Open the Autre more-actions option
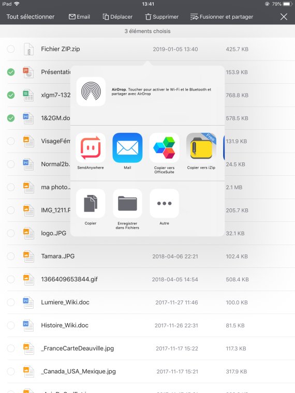295x393 pixels. click(164, 203)
